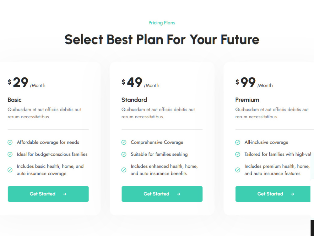Click check icon next to Tailored for families
314x236 pixels.
click(x=238, y=154)
